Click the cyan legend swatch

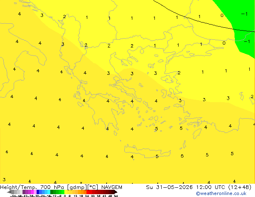49,192
